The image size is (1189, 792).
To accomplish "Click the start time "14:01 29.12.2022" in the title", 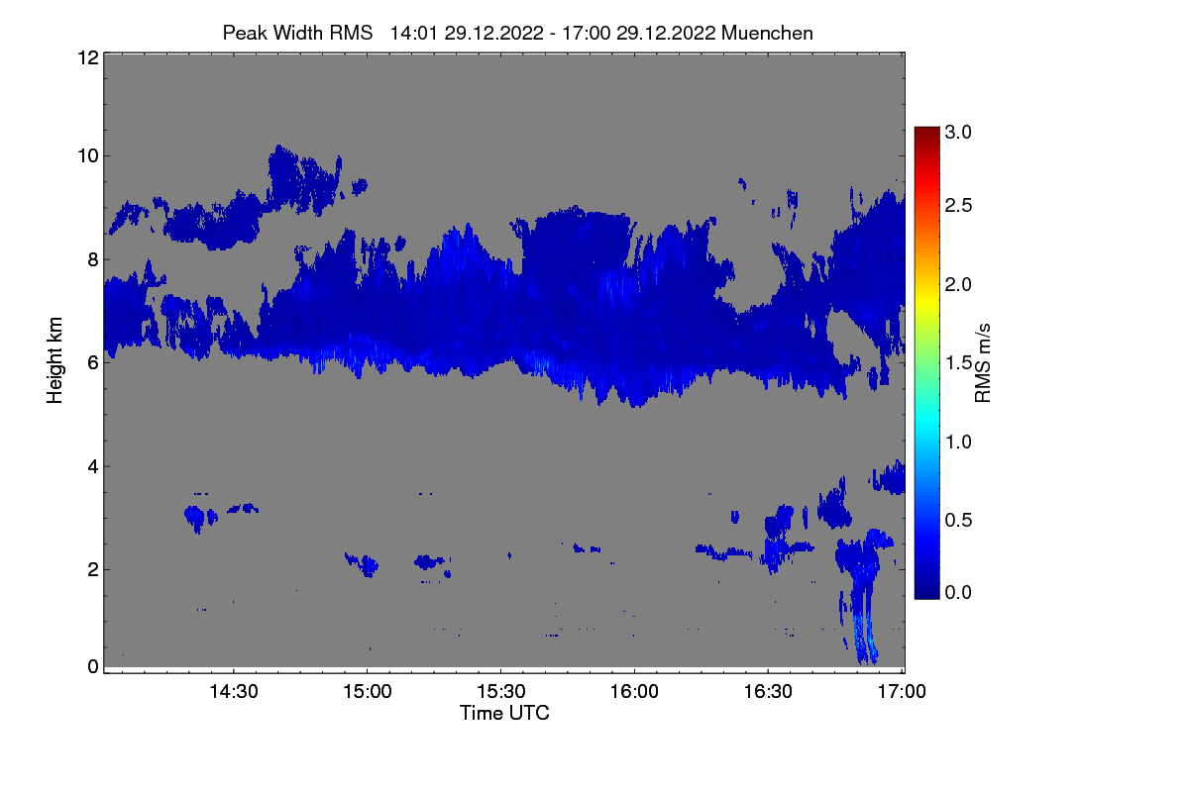I will (467, 33).
